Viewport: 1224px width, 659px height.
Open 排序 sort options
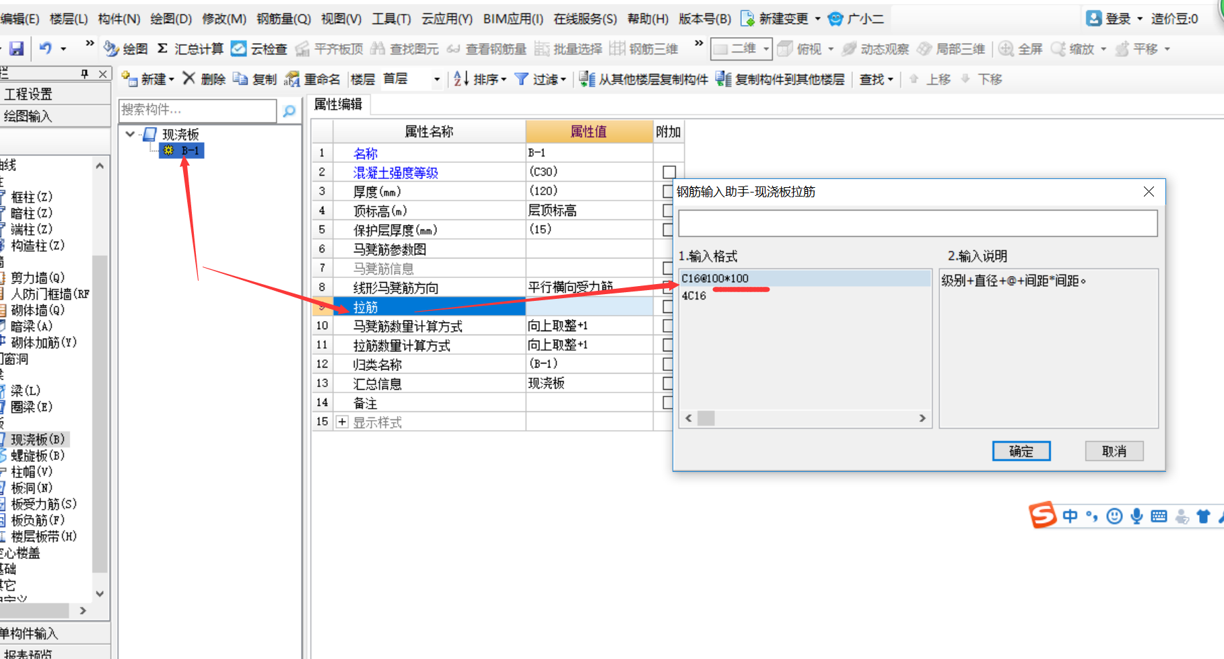click(479, 79)
